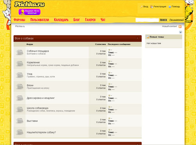Open the Вязки forum
This screenshot has width=196, height=145.
[x=30, y=85]
